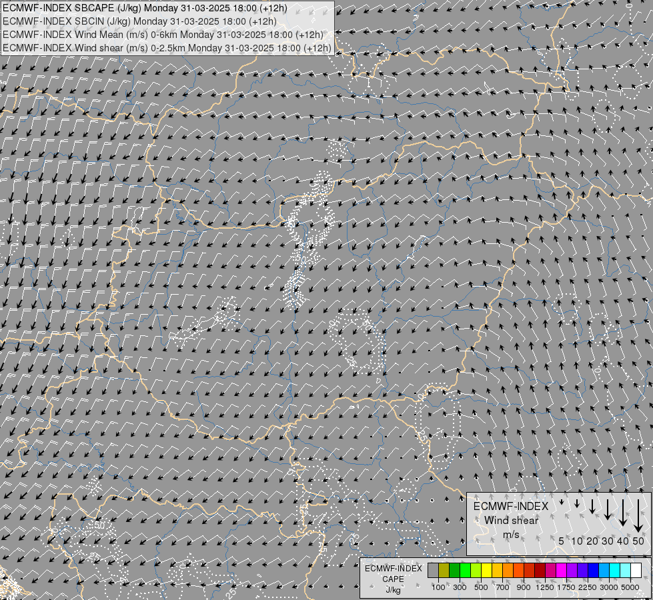Click the CAPE legend label 1250
This screenshot has height=600, width=653.
click(x=545, y=587)
